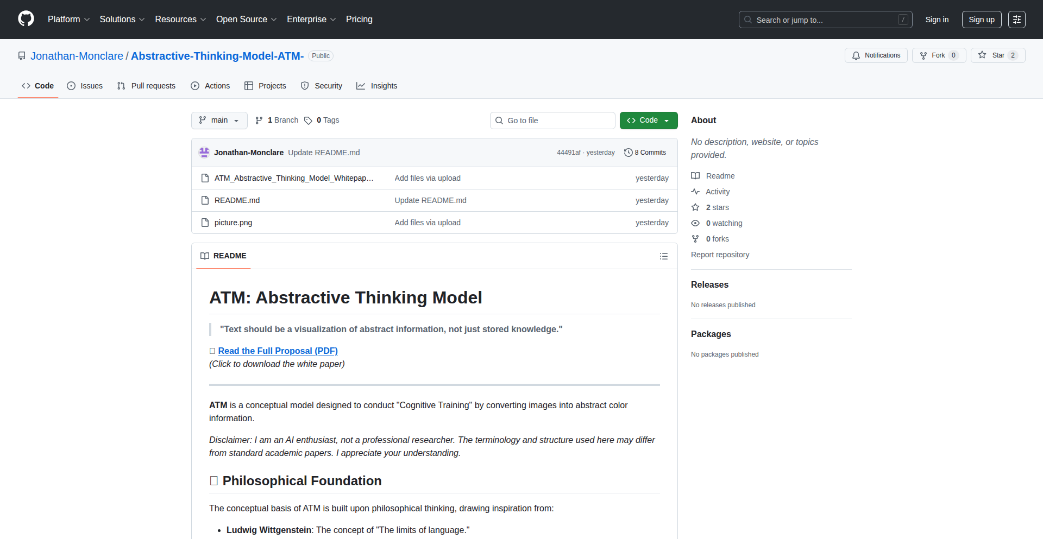Focus the Go to file input

(x=552, y=121)
